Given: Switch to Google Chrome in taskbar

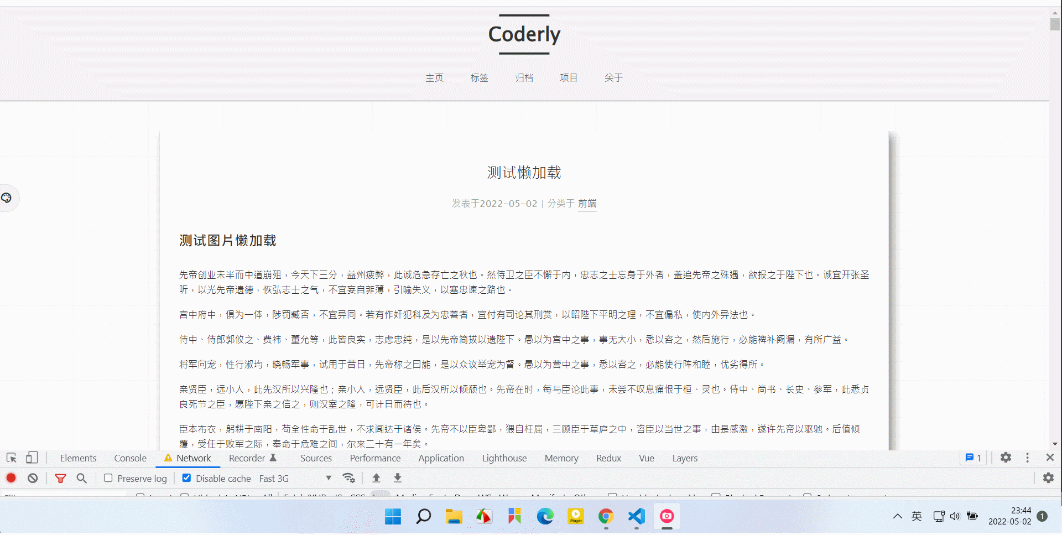Looking at the screenshot, I should (x=606, y=517).
